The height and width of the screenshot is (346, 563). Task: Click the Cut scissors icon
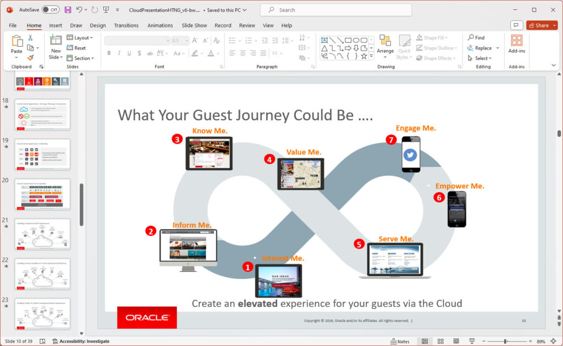(31, 38)
